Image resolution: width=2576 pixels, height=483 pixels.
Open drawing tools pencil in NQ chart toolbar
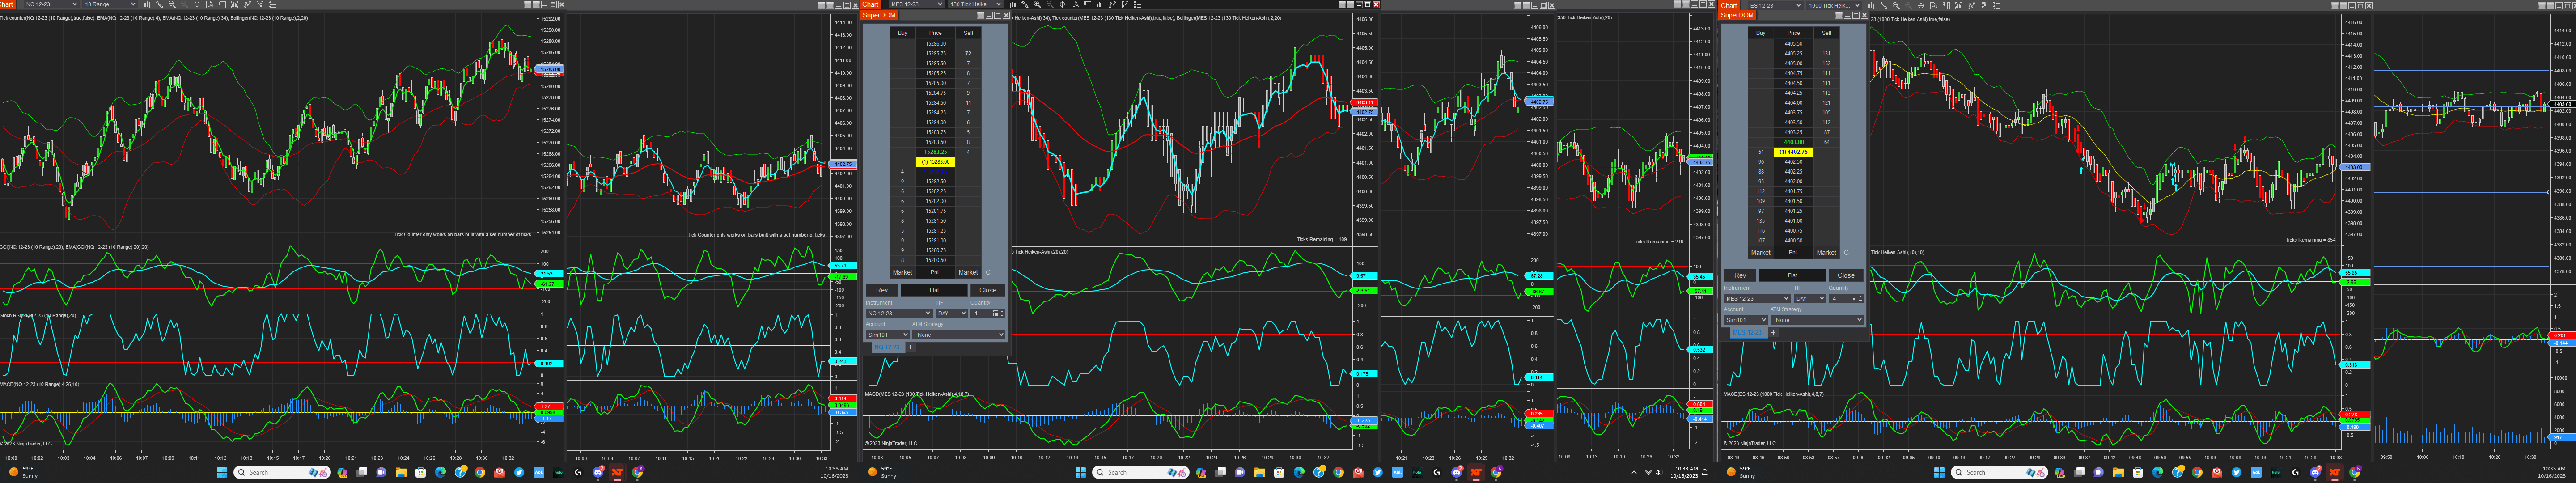160,5
